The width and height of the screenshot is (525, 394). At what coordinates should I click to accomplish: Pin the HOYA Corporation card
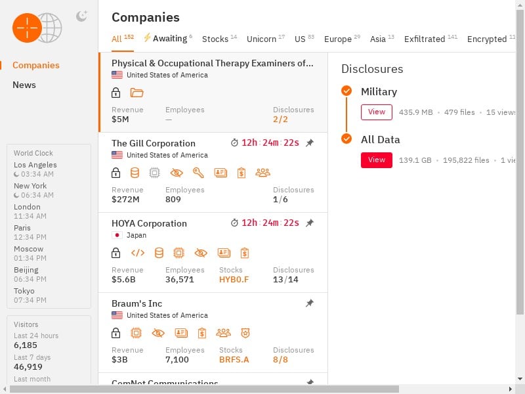pyautogui.click(x=310, y=223)
